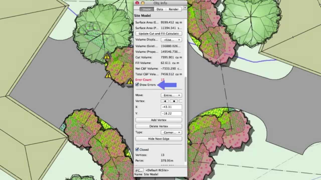Viewport: 321px width, 180px height.
Task: Open the Type dropdown set to Corner
Action: (x=171, y=132)
